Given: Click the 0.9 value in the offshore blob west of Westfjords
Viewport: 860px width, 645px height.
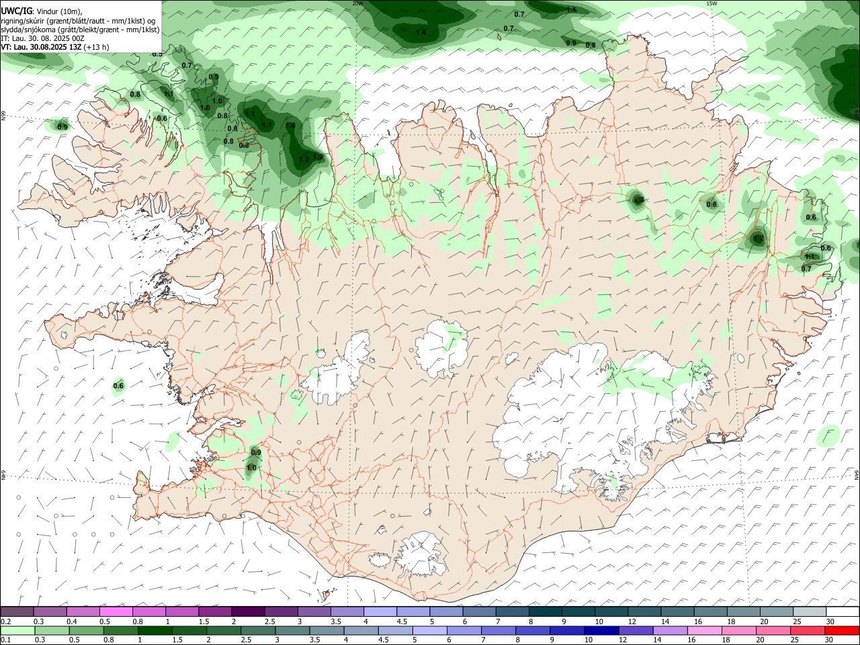Looking at the screenshot, I should pyautogui.click(x=62, y=127).
